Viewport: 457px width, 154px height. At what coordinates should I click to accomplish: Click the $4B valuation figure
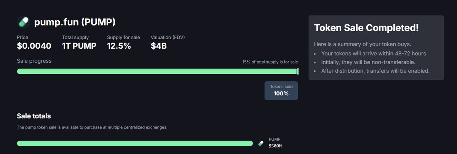158,46
